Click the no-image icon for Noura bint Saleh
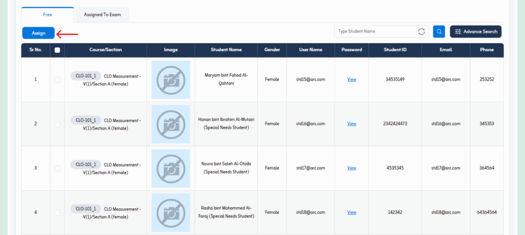The width and height of the screenshot is (525, 235). coord(171,168)
